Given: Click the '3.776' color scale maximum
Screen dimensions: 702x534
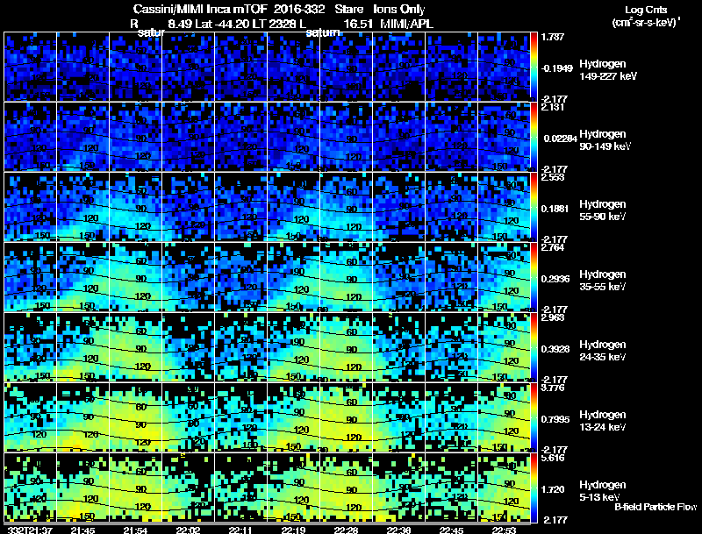Looking at the screenshot, I should pos(553,388).
